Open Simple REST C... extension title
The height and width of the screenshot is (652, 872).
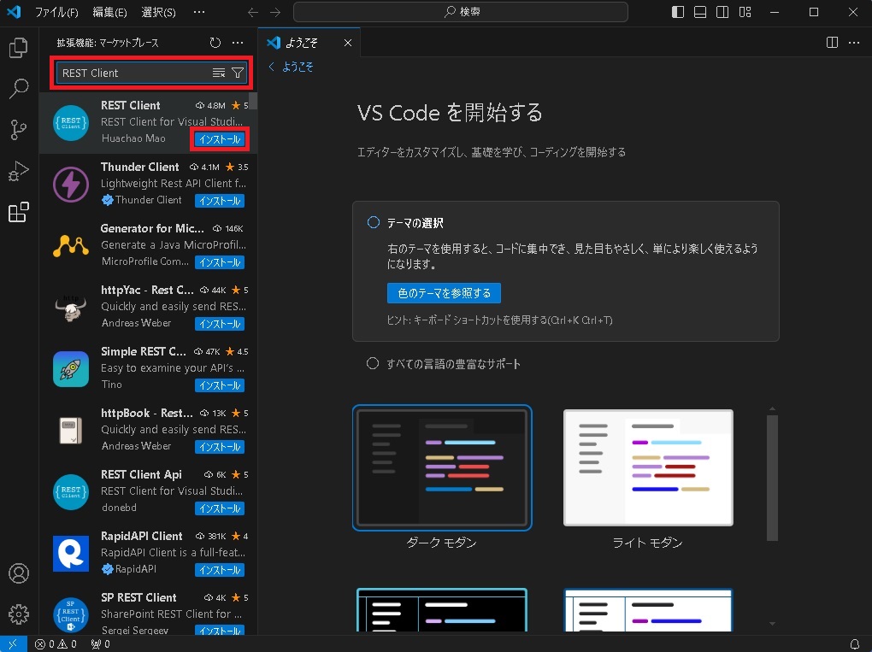point(144,351)
